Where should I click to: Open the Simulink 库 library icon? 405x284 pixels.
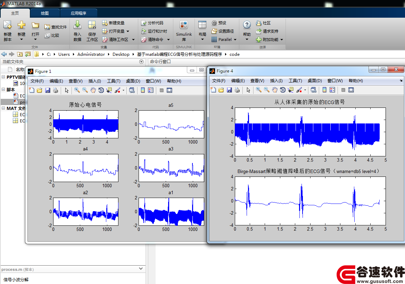184,25
